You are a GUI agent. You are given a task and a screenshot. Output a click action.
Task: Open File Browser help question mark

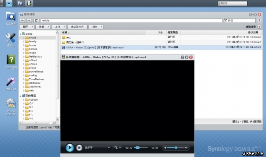click(x=259, y=20)
